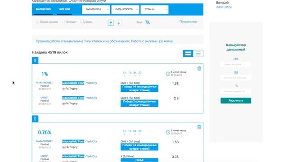Click the balance icon above first calculator field
288x162 pixels.
tap(236, 59)
